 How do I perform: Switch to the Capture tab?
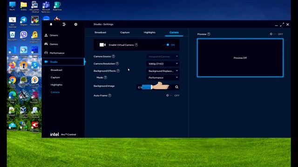pos(125,32)
